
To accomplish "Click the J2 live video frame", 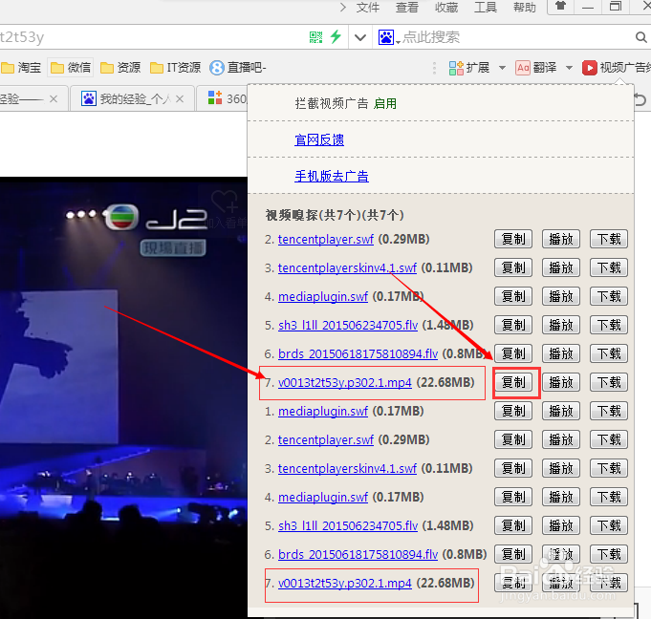I will (123, 397).
